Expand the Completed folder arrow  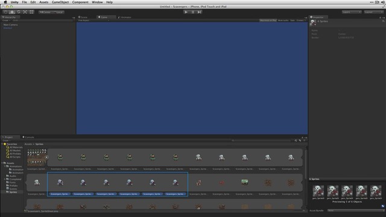5,179
